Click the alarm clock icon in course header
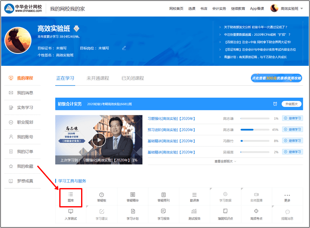The width and height of the screenshot is (310, 228). (x=275, y=104)
